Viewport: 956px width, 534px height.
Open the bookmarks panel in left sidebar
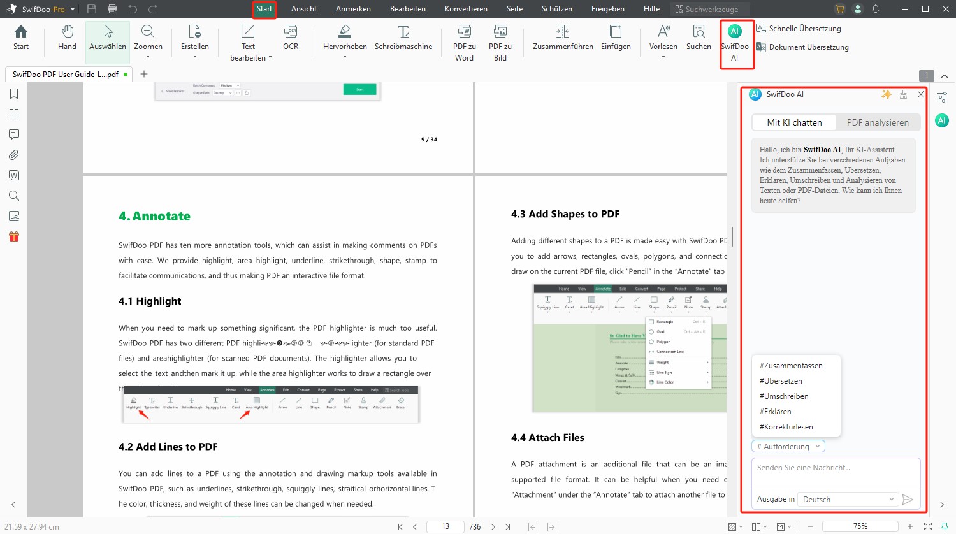pos(14,94)
